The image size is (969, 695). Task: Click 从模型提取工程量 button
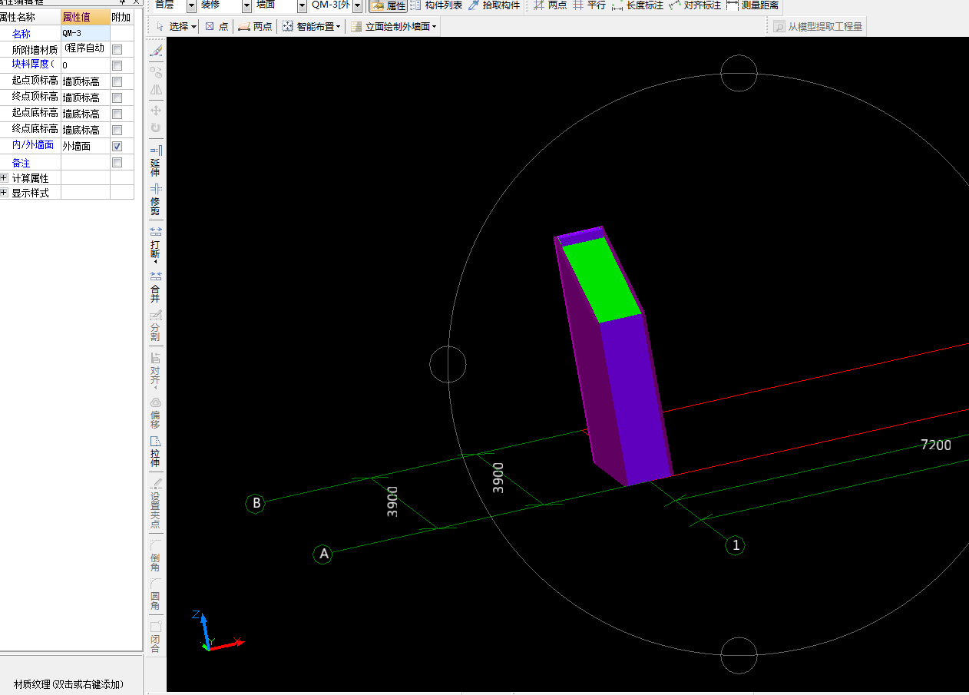[819, 26]
